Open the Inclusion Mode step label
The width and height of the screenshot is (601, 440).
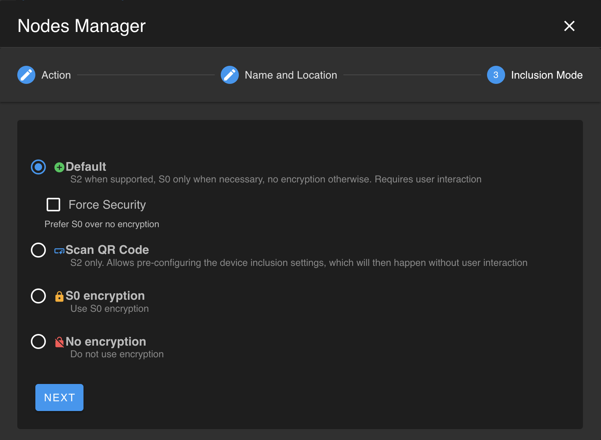click(547, 75)
